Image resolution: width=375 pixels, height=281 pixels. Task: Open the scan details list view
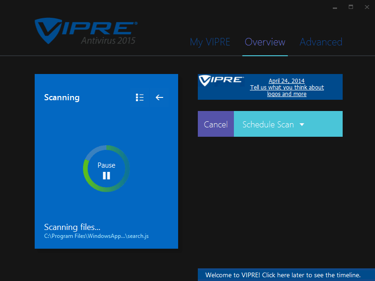click(139, 97)
